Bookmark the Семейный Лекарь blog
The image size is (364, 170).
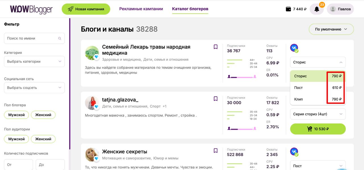click(x=216, y=47)
